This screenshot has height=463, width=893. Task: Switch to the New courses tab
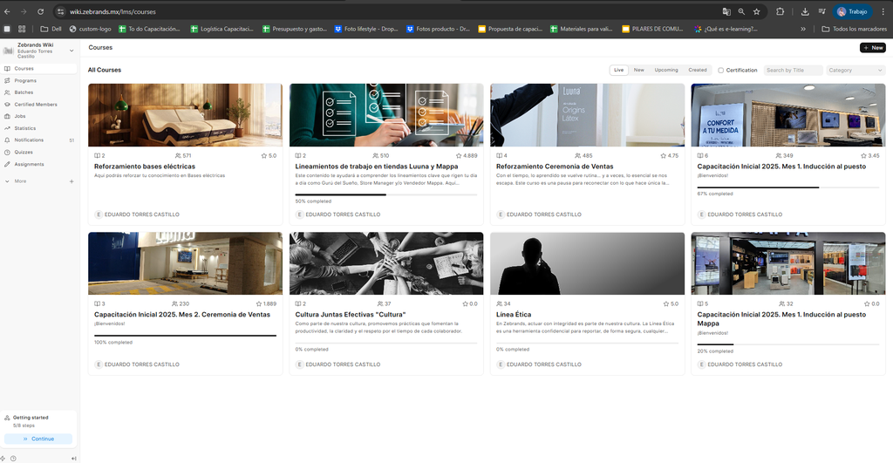pos(639,70)
